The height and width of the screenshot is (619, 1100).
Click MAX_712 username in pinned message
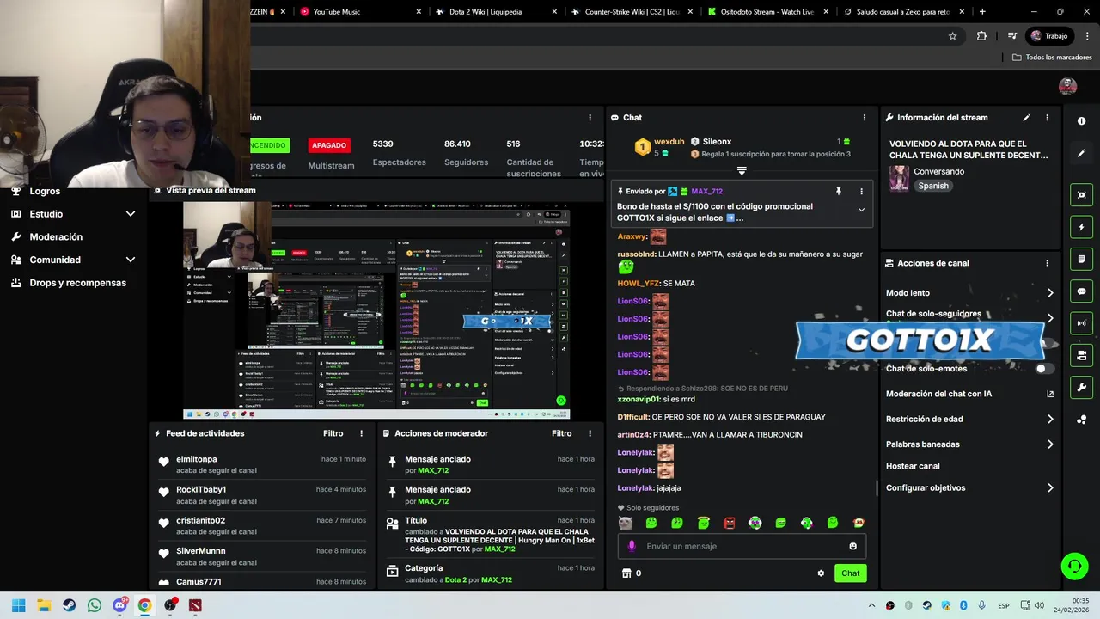point(706,192)
